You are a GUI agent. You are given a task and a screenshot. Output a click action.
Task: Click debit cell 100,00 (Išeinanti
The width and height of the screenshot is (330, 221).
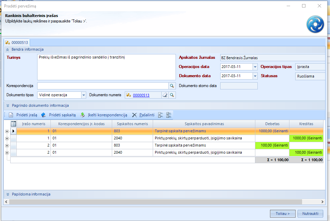point(272,145)
